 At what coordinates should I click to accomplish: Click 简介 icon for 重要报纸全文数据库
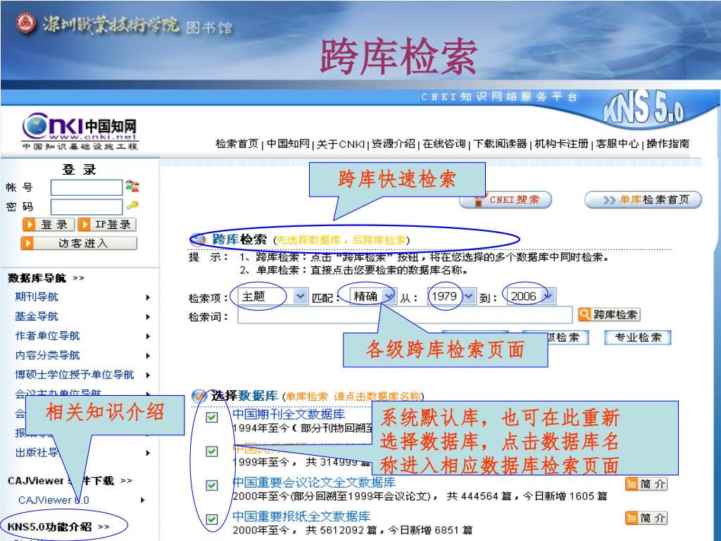[632, 518]
